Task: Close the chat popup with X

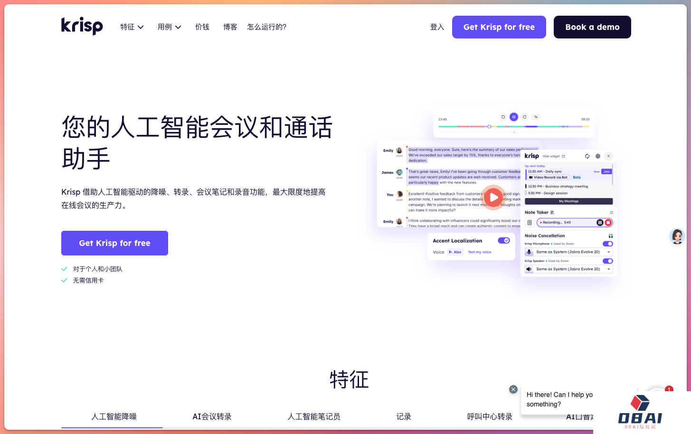Action: click(x=513, y=389)
